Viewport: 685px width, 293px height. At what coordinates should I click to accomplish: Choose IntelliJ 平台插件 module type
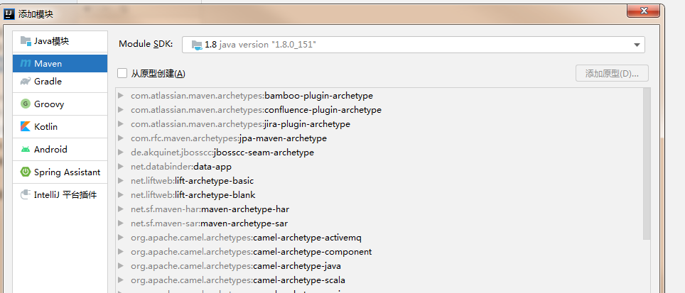pos(60,195)
